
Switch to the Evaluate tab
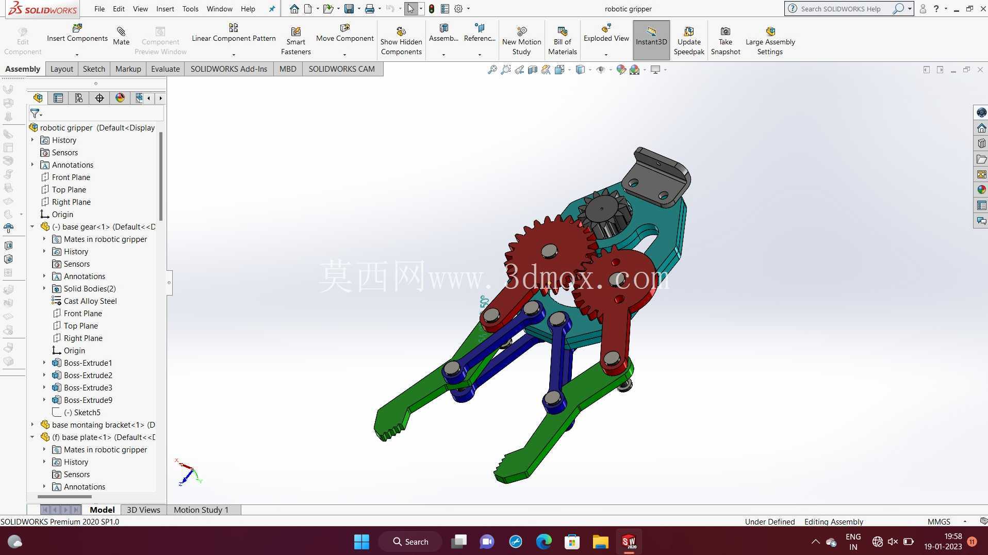(166, 69)
